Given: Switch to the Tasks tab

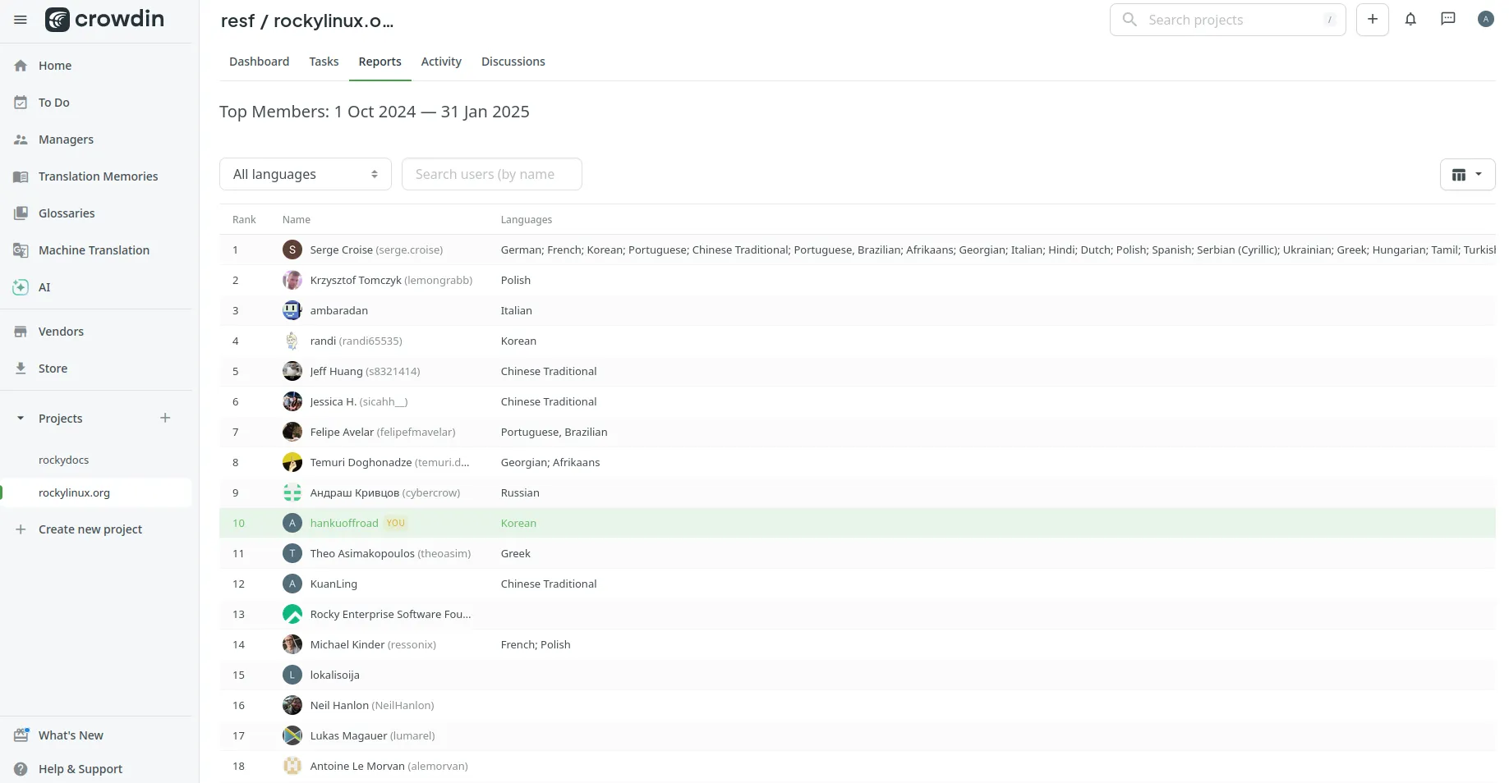Looking at the screenshot, I should (x=324, y=62).
